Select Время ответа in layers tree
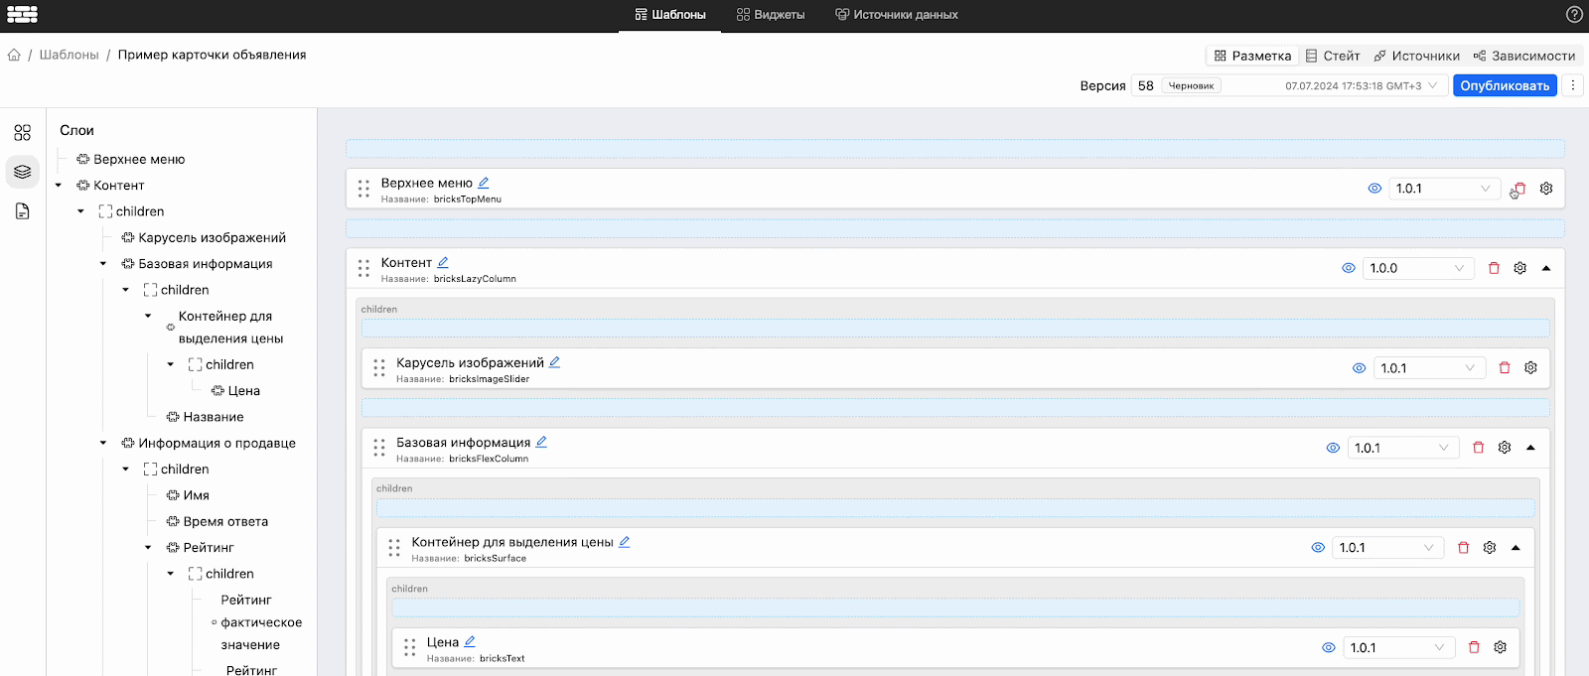Viewport: 1589px width, 676px height. click(225, 522)
